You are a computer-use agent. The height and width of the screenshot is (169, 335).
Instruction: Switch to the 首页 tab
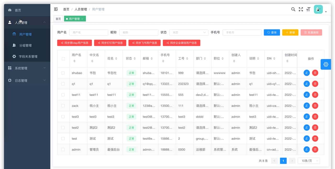click(58, 19)
